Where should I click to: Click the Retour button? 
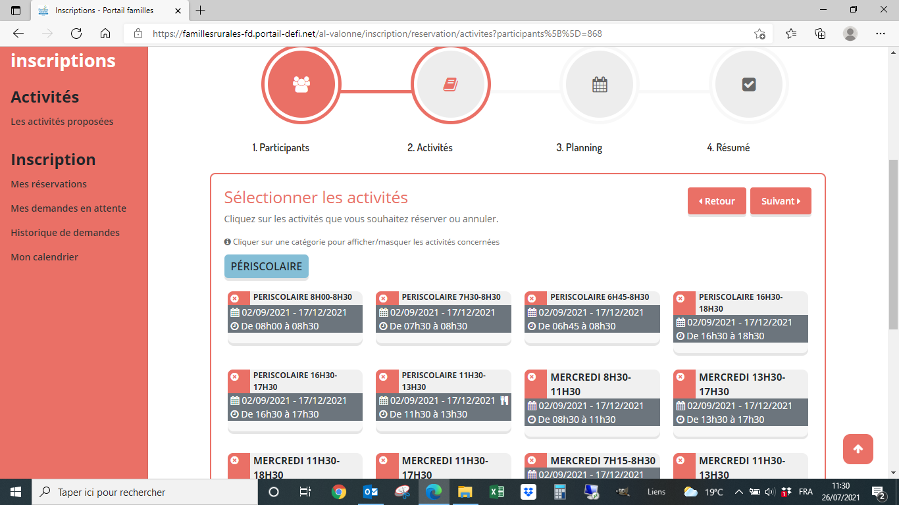(716, 201)
